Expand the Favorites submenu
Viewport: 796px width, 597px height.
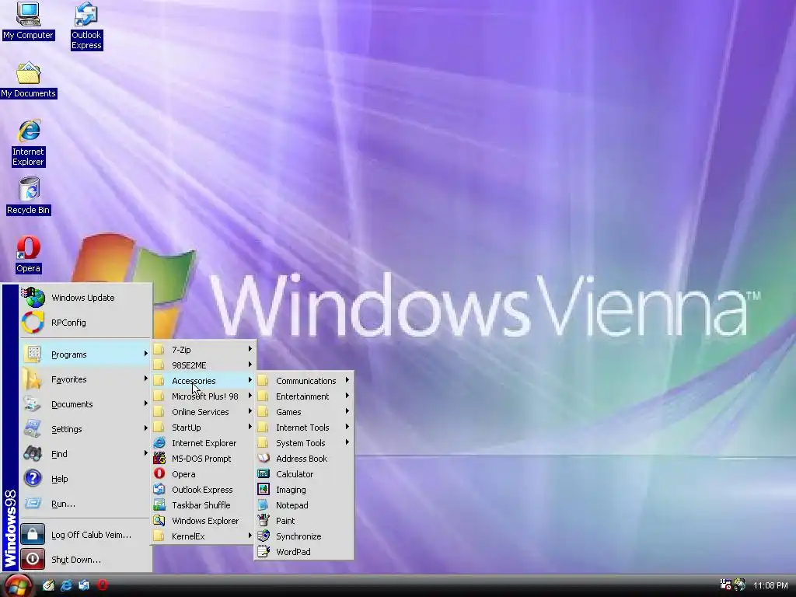coord(86,379)
